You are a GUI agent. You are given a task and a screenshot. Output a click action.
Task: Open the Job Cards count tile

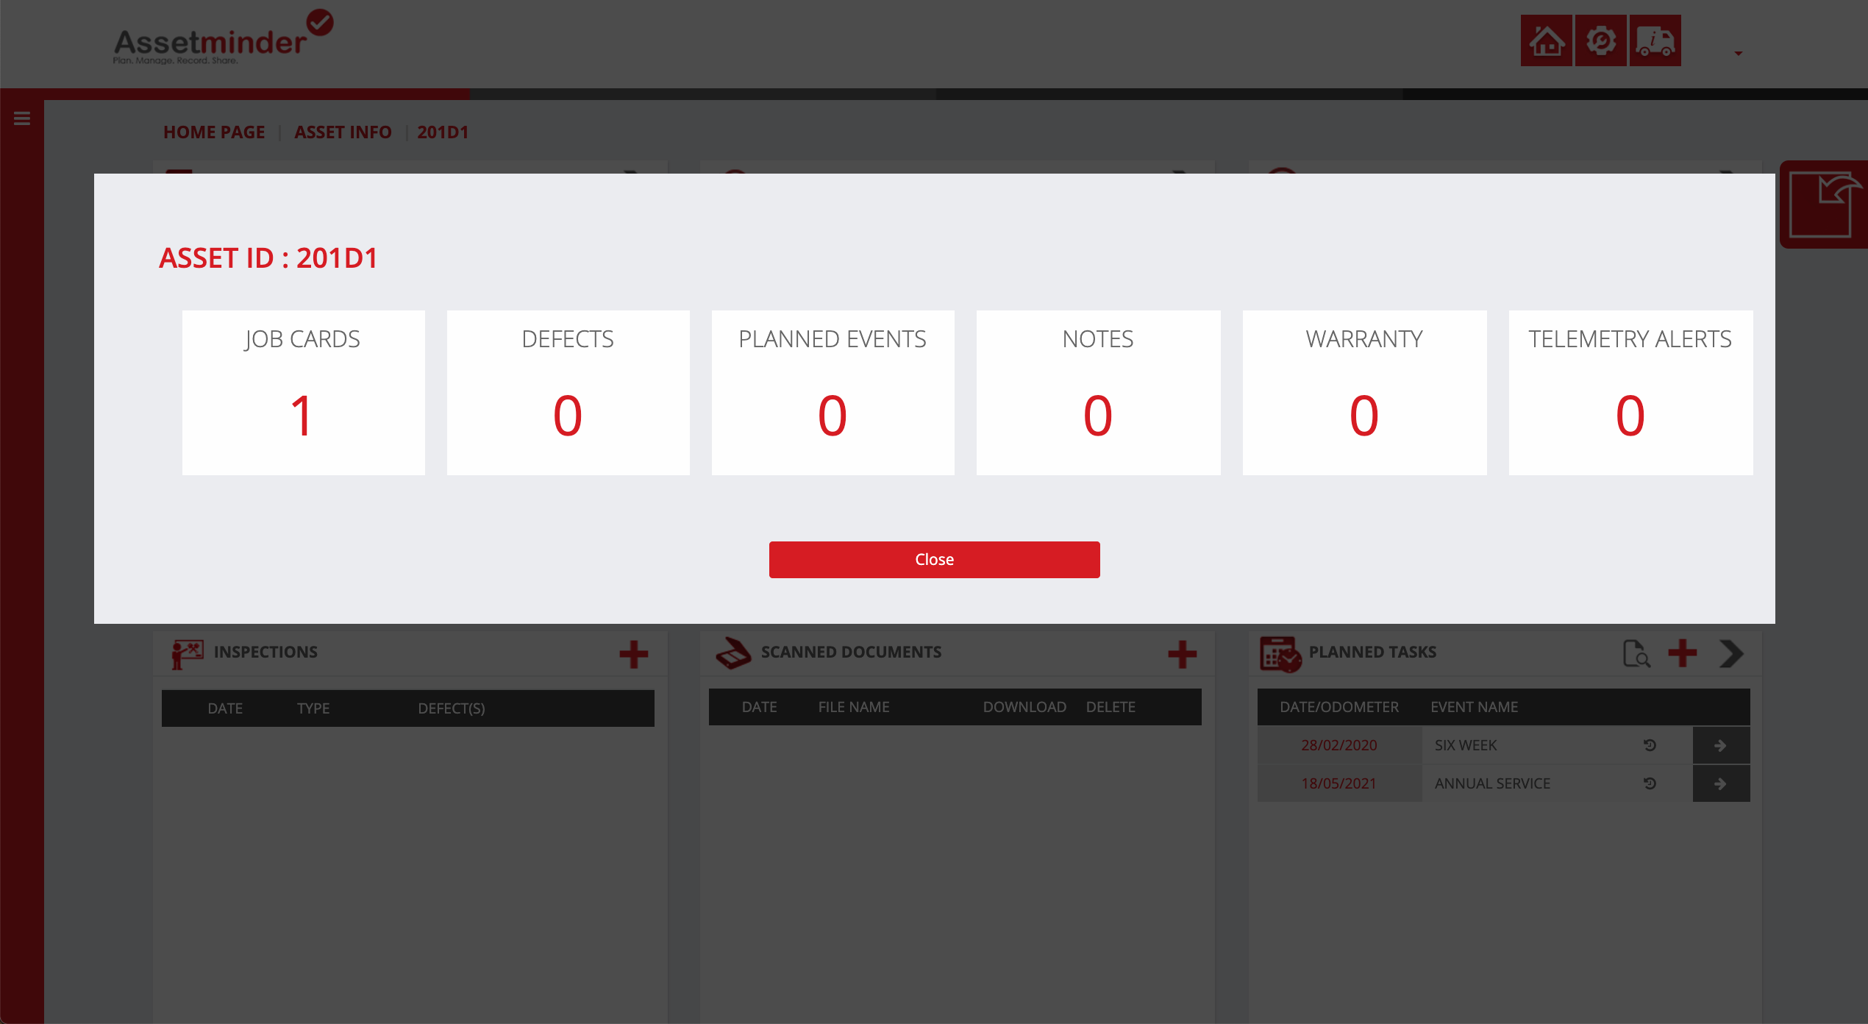click(303, 393)
